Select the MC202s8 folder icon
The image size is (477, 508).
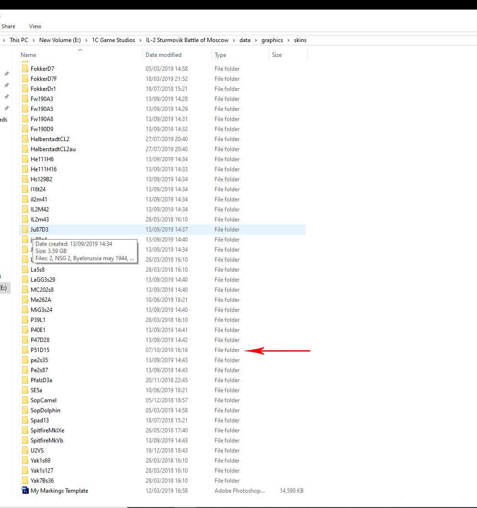coord(25,290)
